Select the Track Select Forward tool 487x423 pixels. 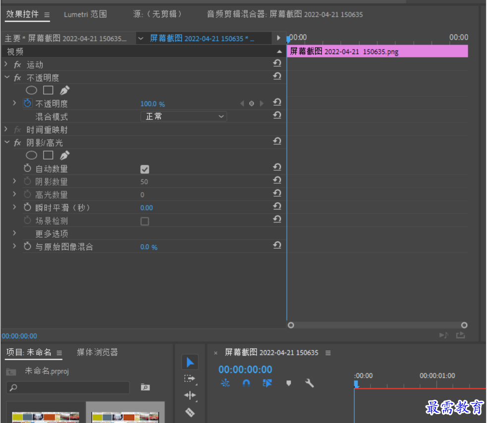click(x=190, y=379)
